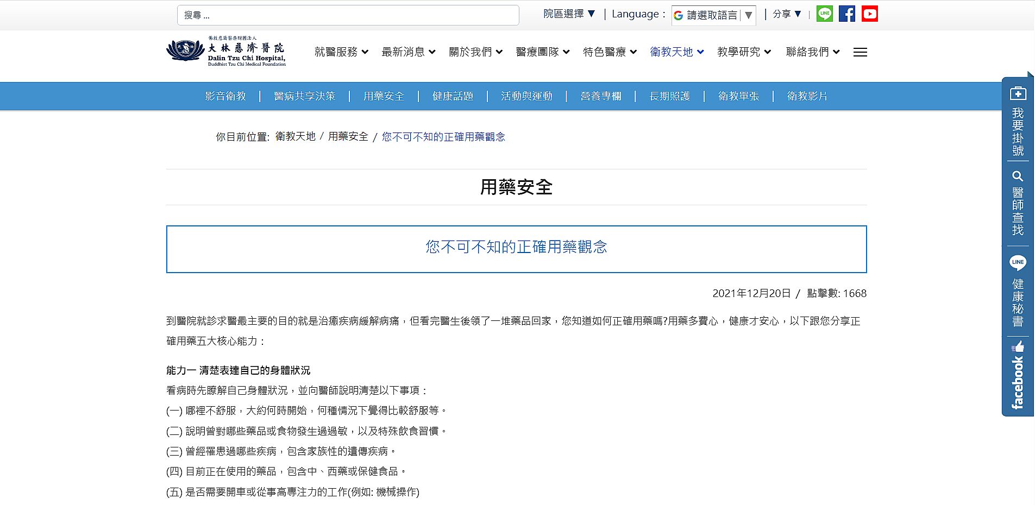Expand the 院區選擇 dropdown
Viewport: 1035px width, 505px height.
[569, 14]
